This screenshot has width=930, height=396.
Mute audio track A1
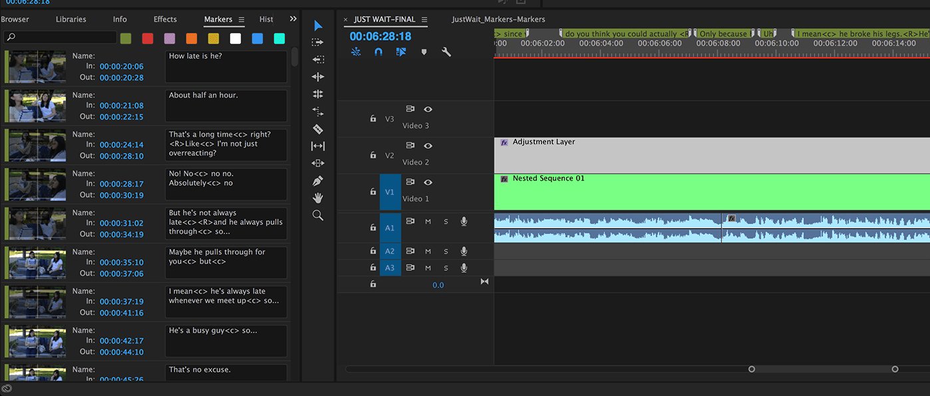[x=428, y=221]
